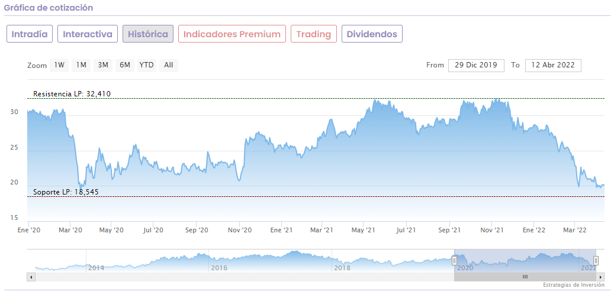Show the Dividendos tab
The width and height of the screenshot is (614, 295).
click(372, 34)
